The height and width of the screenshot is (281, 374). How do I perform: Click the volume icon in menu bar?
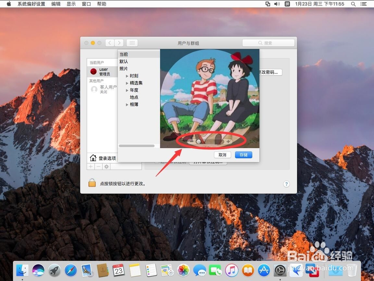(x=277, y=4)
